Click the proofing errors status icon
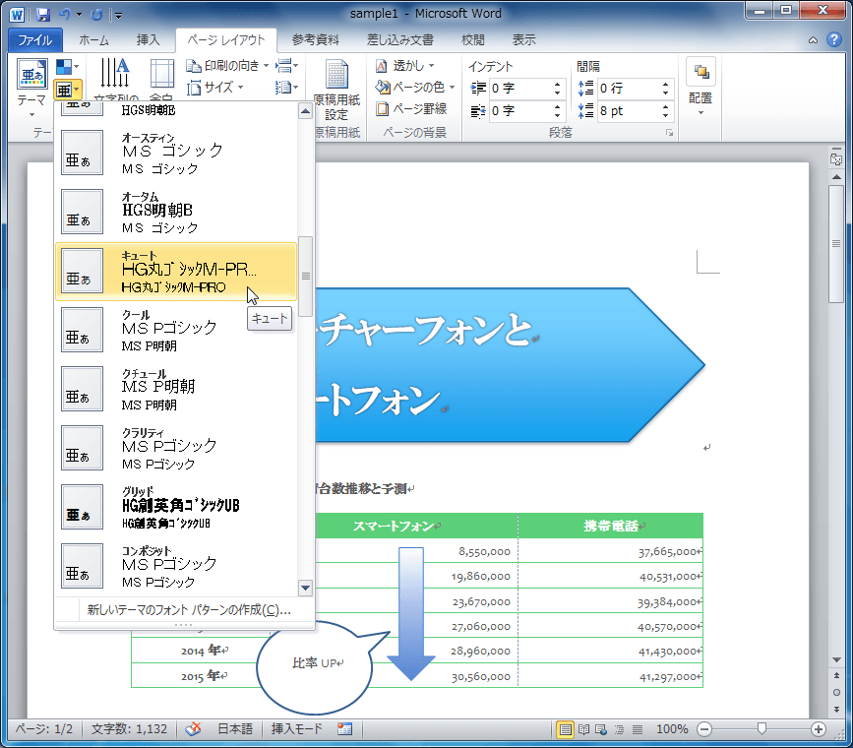This screenshot has height=748, width=853. pyautogui.click(x=193, y=729)
